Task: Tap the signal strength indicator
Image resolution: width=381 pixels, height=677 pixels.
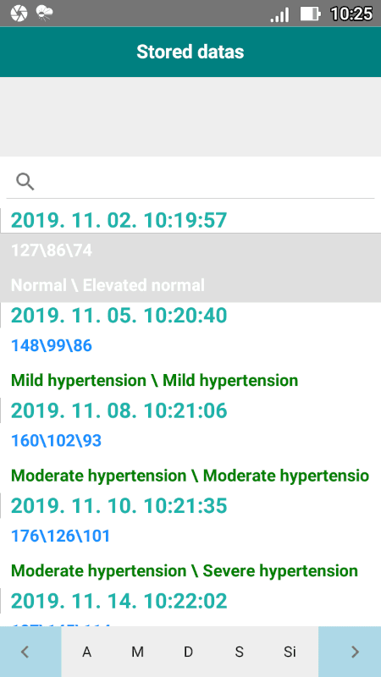Action: (x=279, y=14)
